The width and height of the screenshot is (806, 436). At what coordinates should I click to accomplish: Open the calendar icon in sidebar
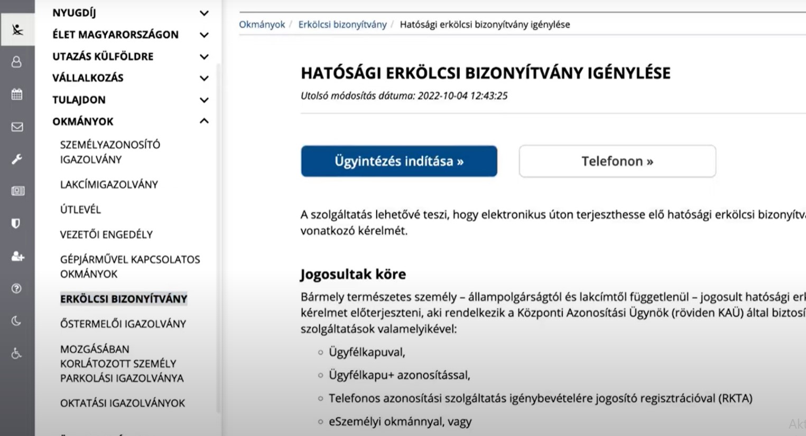point(17,94)
